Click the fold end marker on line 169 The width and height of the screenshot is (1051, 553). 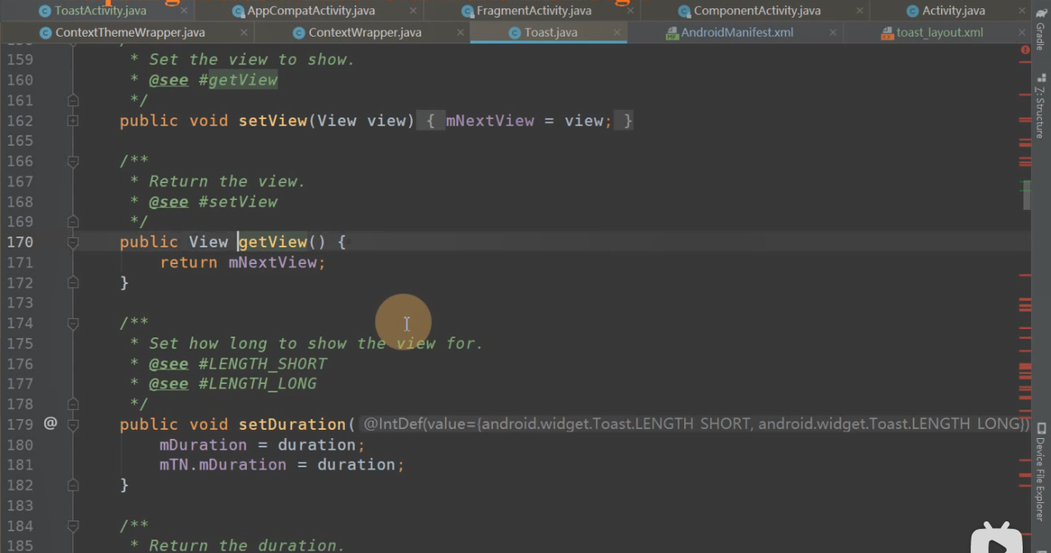pyautogui.click(x=73, y=222)
